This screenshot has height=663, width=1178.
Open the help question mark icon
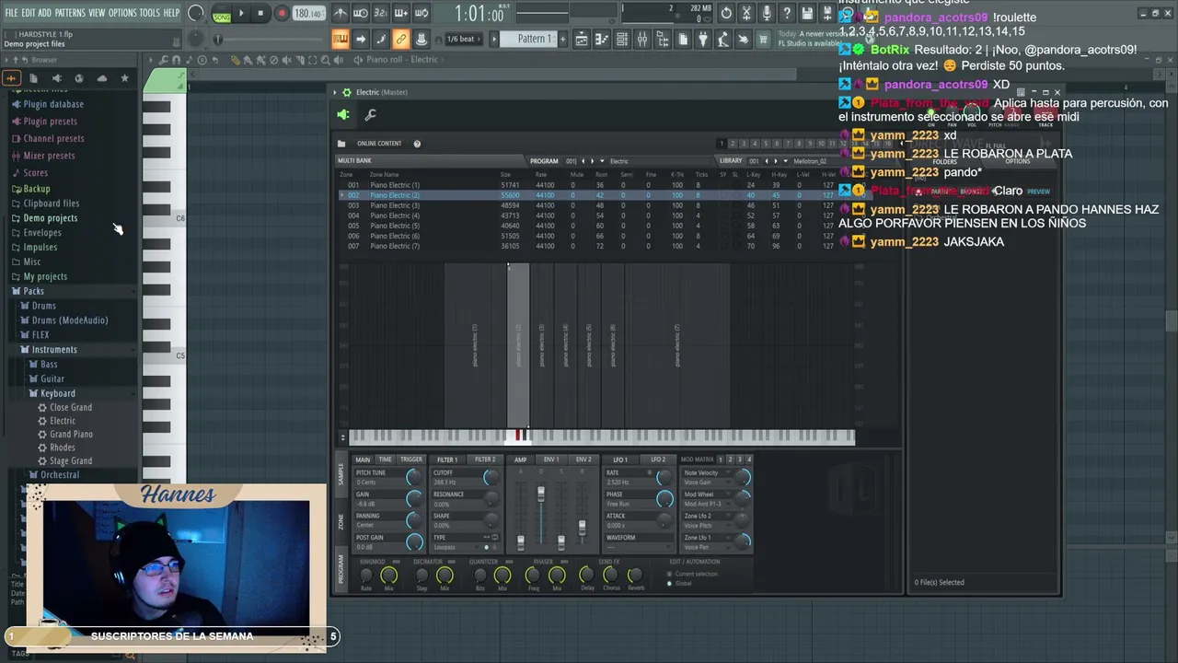(x=786, y=14)
